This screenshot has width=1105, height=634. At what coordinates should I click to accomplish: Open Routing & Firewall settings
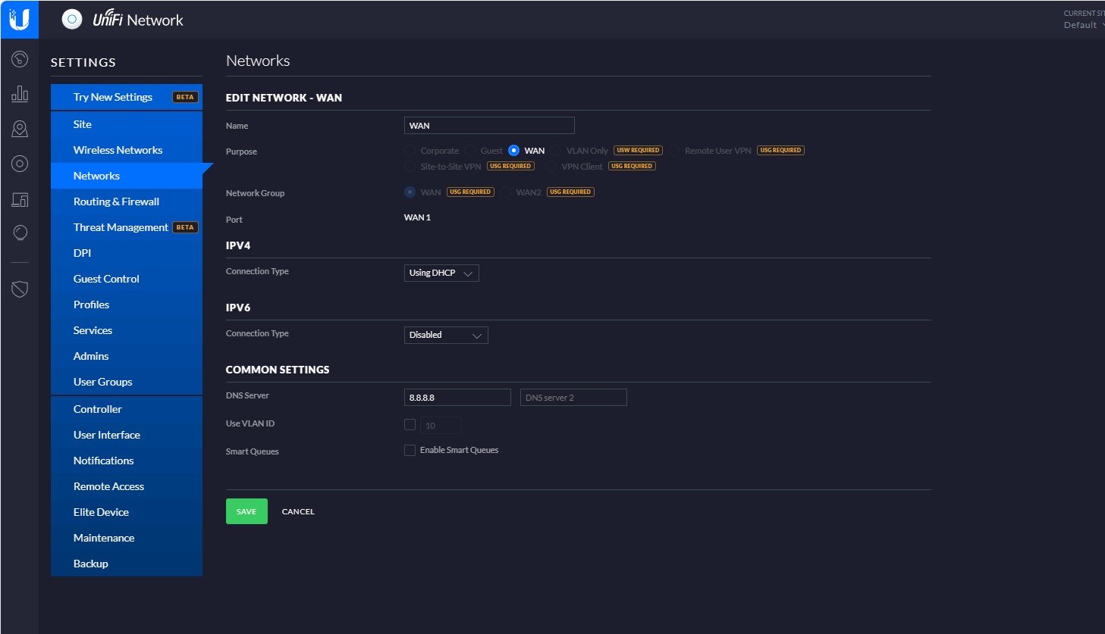[x=127, y=201]
